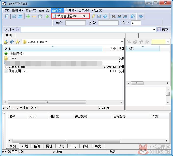Click the 转到 go button
Viewport: 173px width, 156px height.
point(163,30)
